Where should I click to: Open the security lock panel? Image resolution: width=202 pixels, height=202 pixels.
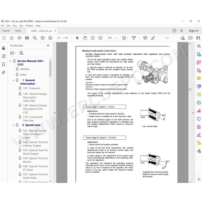tap(3, 48)
